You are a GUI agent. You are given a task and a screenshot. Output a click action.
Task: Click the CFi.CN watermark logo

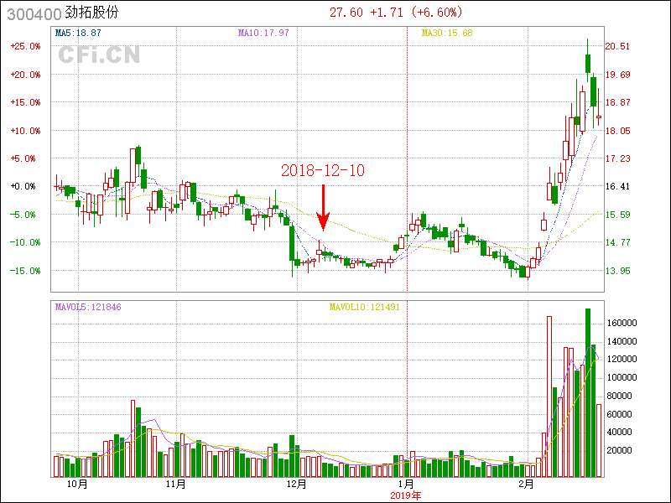98,54
